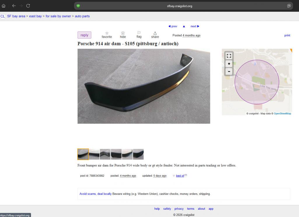The width and height of the screenshot is (299, 217).
Task: Open the share icon menu
Action: tap(155, 33)
